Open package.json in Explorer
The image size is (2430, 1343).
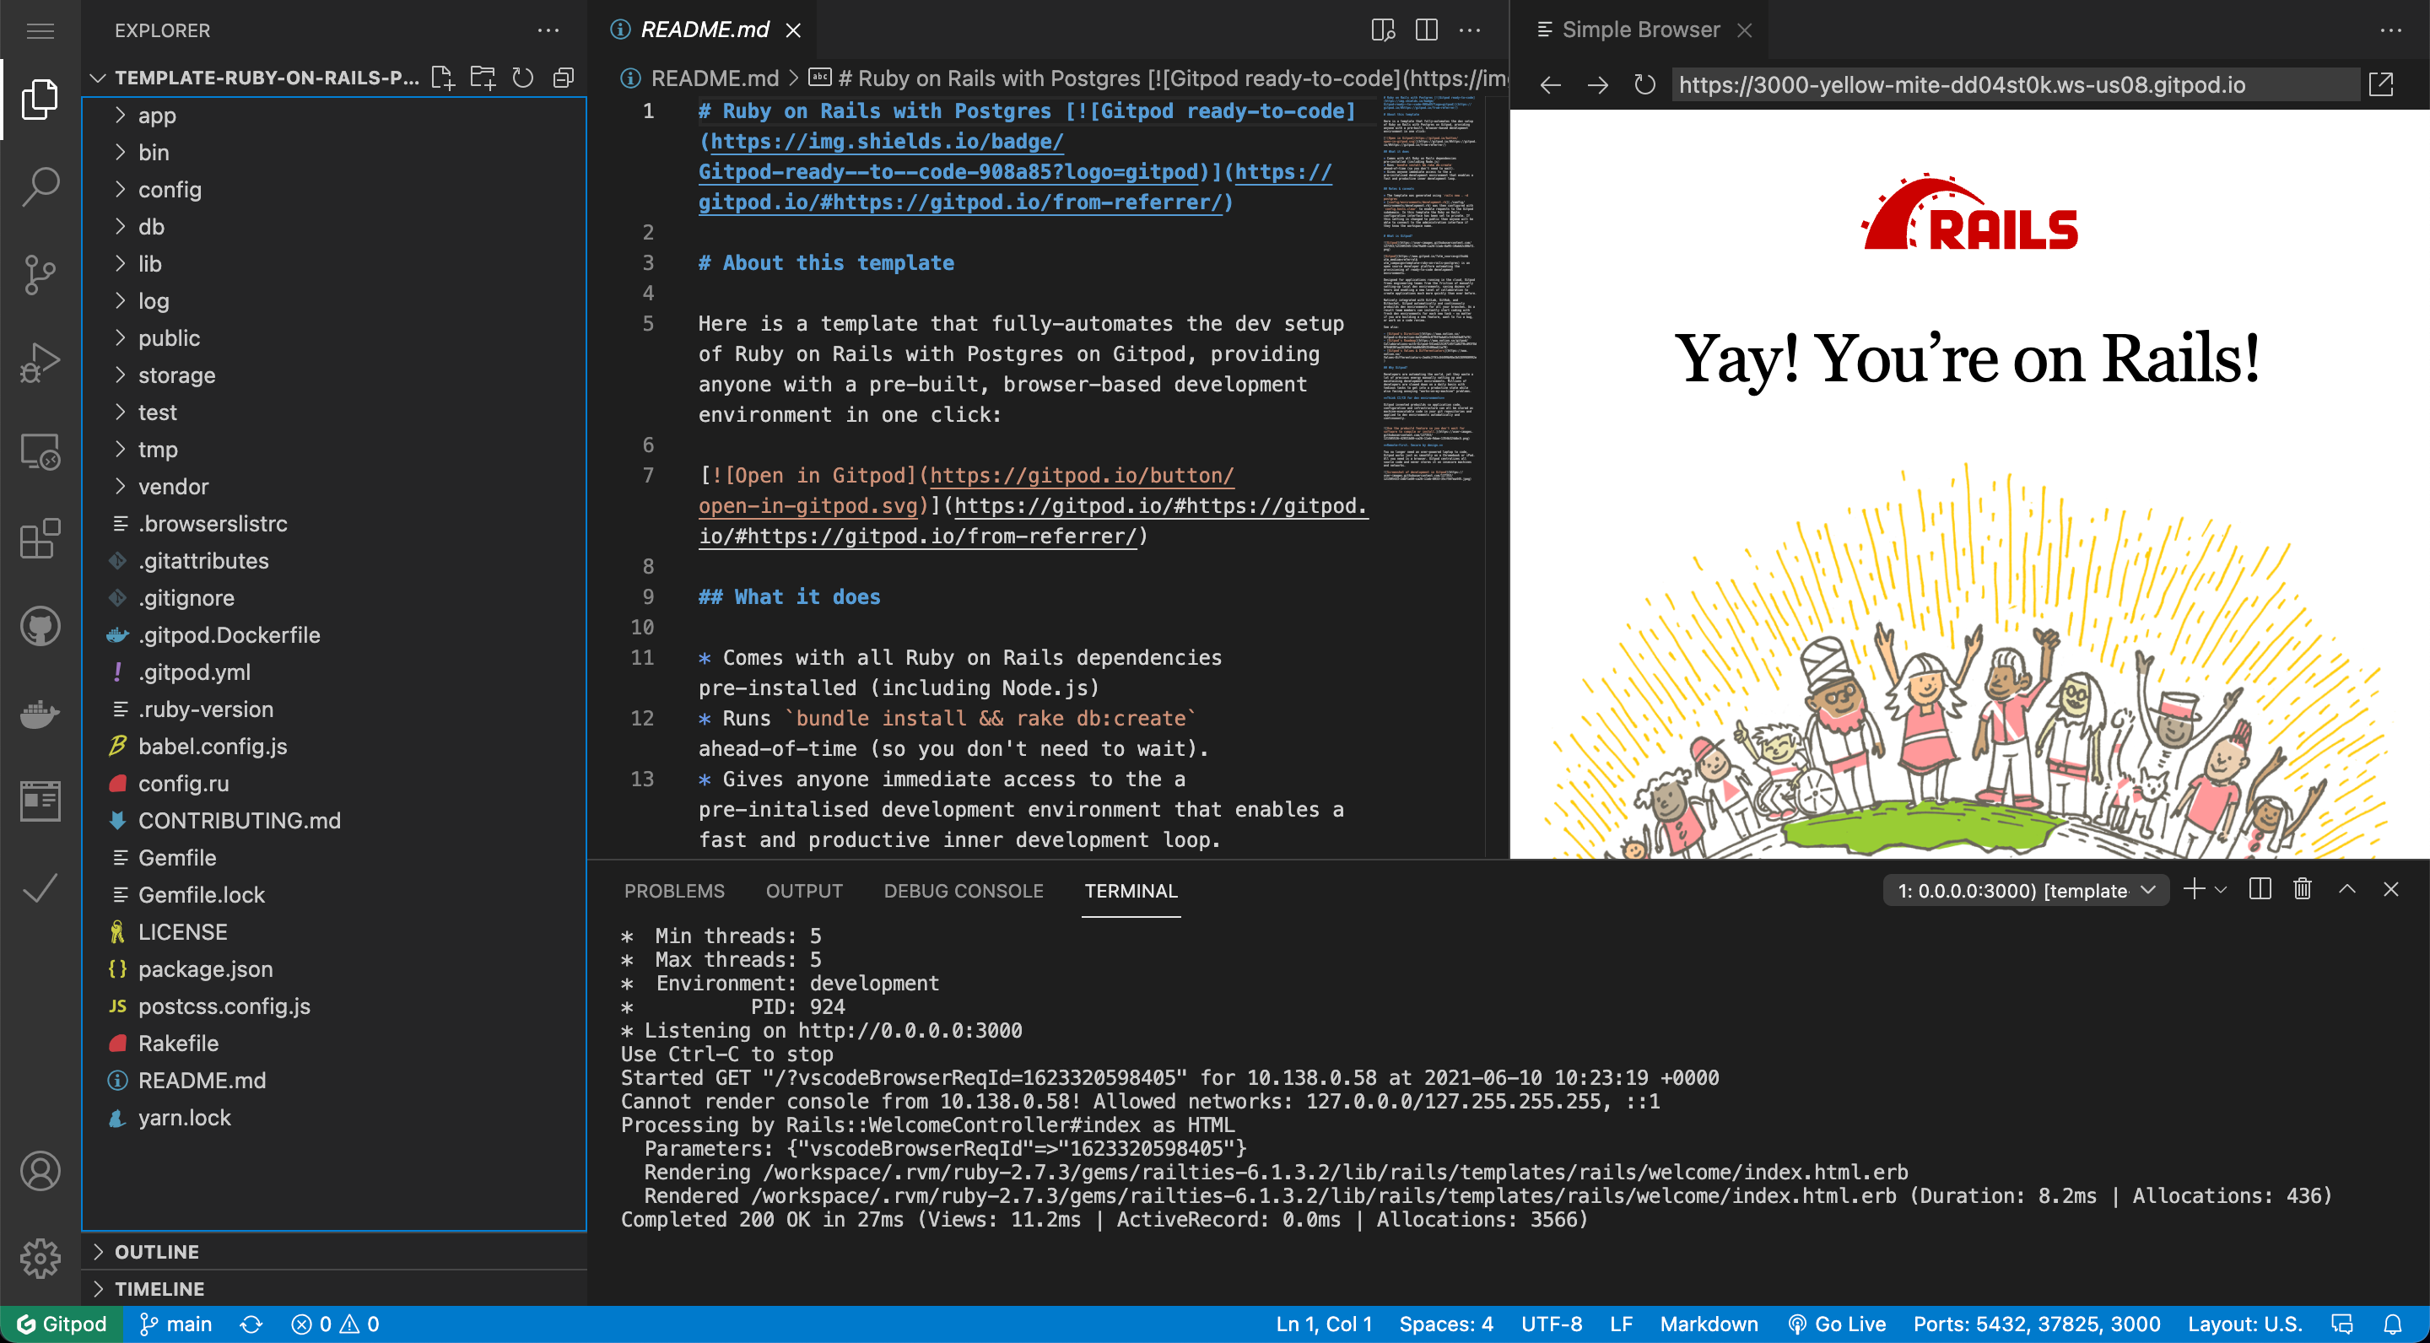point(334,969)
